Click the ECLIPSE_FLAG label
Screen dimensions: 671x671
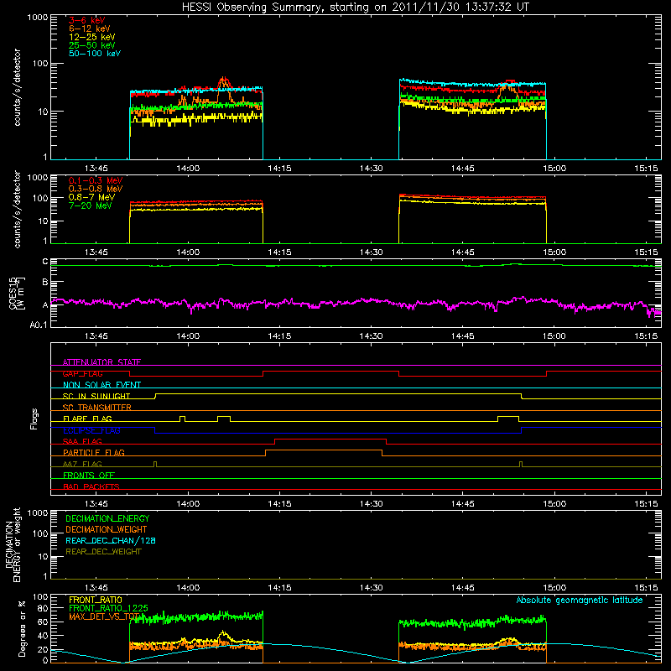(x=91, y=430)
